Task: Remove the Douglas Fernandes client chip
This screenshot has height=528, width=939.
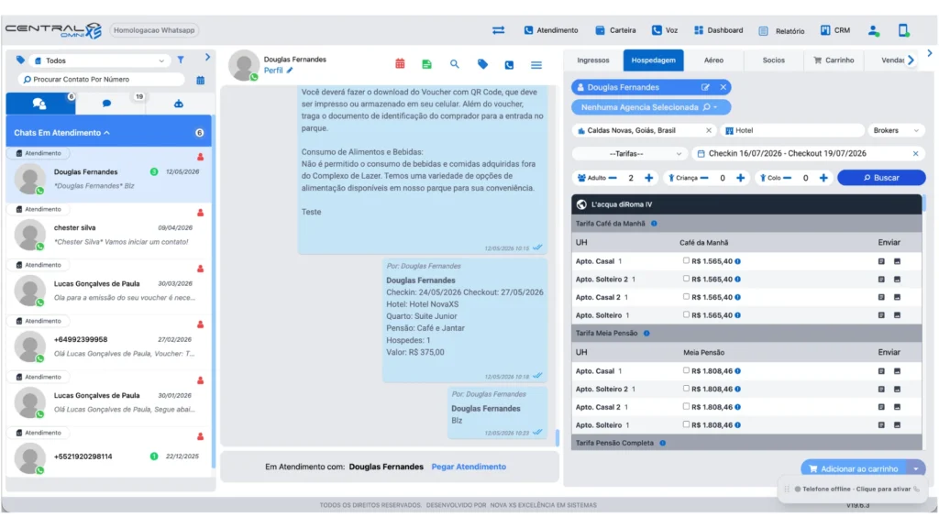Action: pos(723,87)
